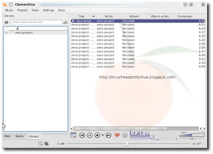Expand the zero-project artist node

click(x=6, y=33)
